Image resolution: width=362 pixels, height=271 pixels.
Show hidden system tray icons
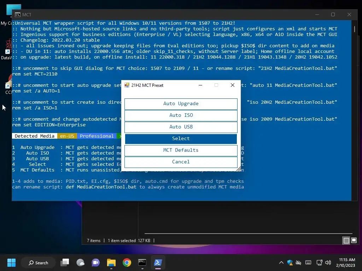(x=281, y=263)
